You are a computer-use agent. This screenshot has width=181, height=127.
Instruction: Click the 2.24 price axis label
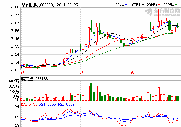(x=15, y=54)
